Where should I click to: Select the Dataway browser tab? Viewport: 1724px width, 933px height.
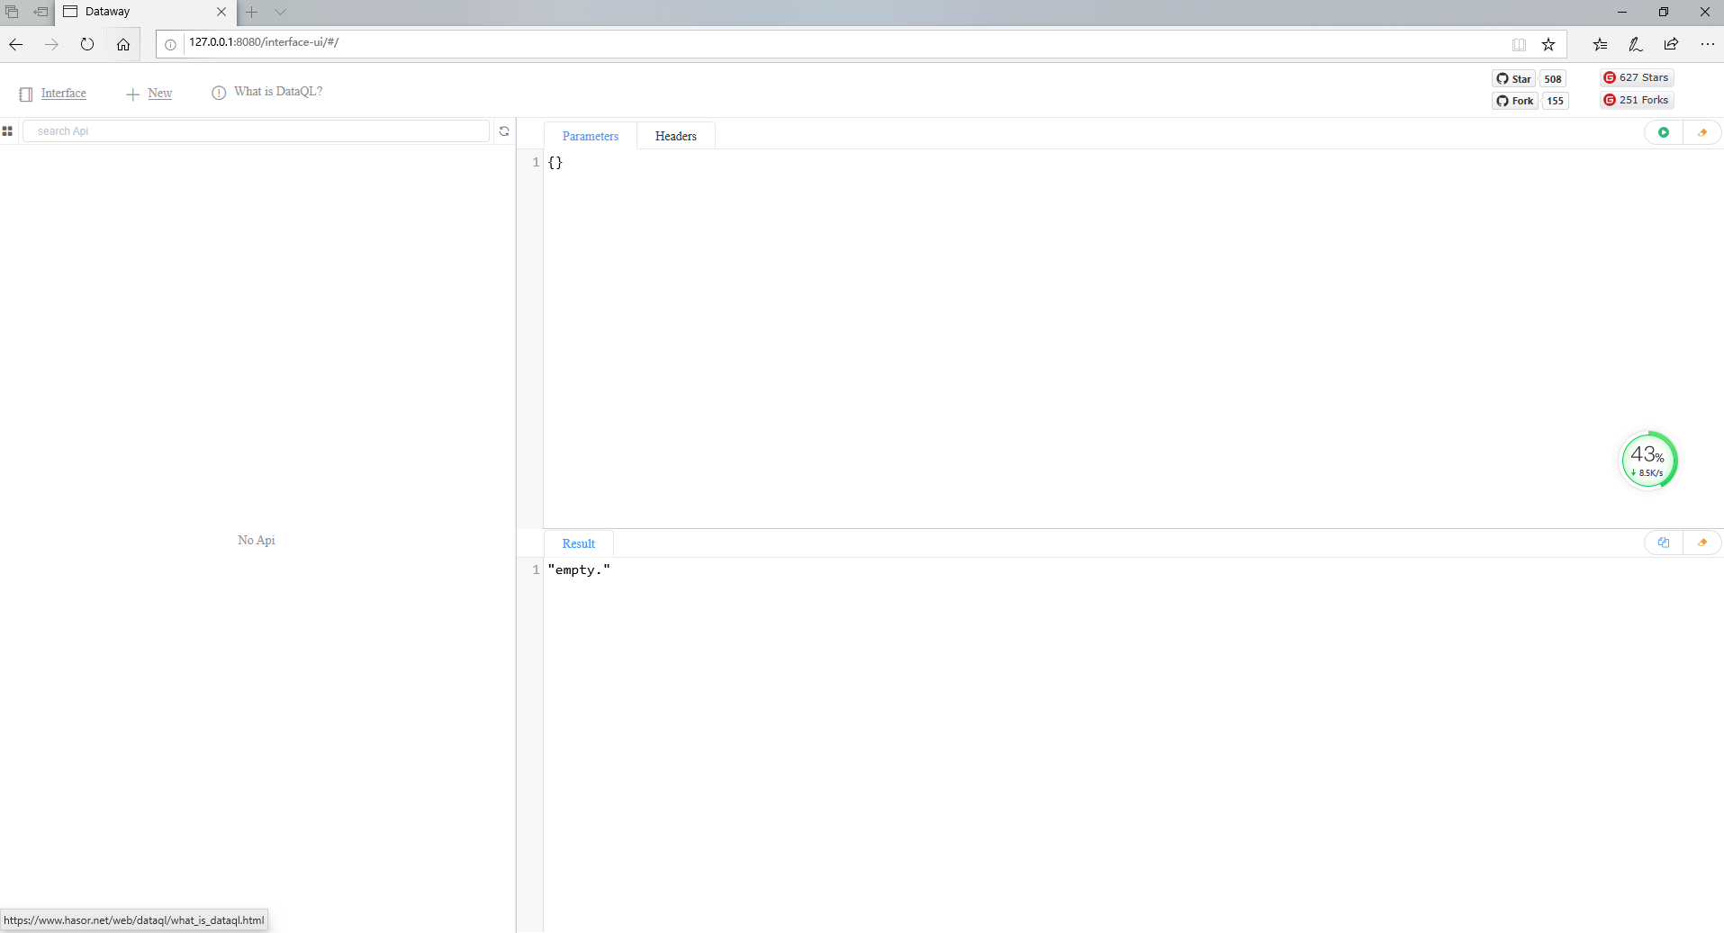146,13
